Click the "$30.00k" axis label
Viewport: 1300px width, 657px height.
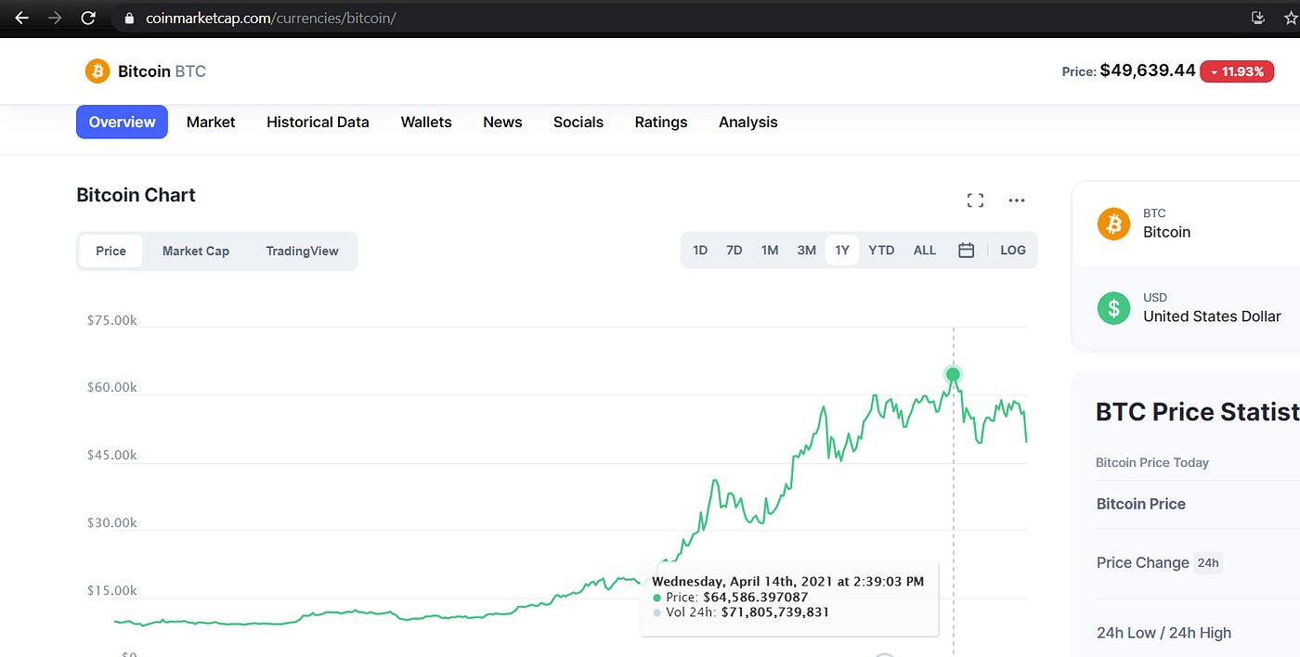coord(112,522)
